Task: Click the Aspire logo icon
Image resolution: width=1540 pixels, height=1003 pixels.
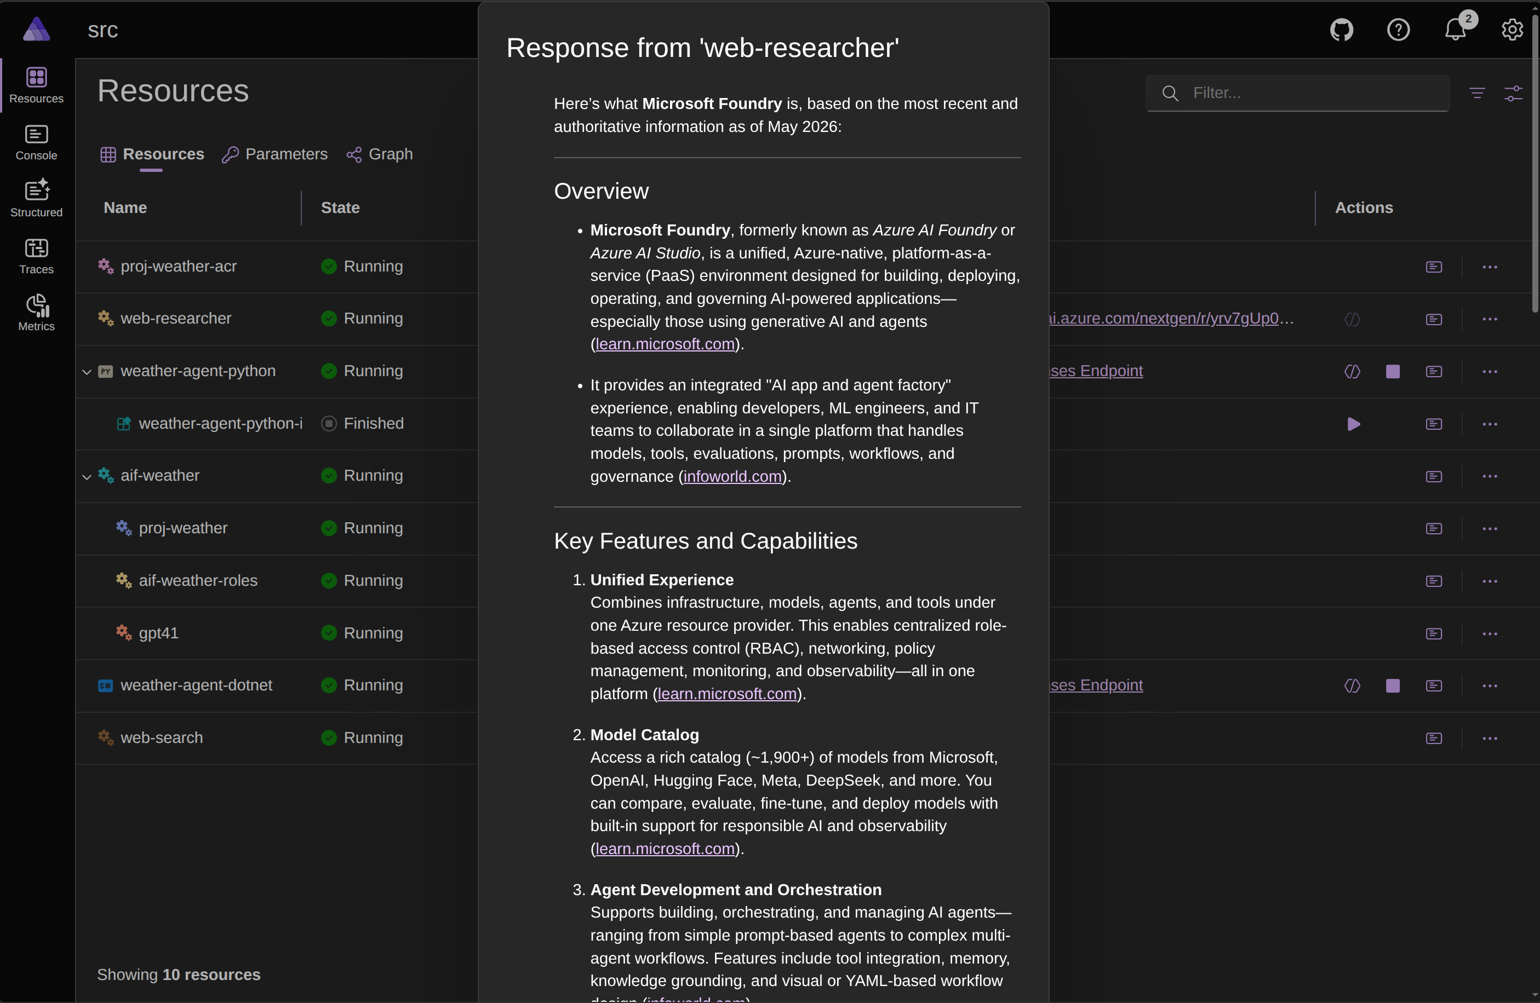Action: pyautogui.click(x=36, y=29)
